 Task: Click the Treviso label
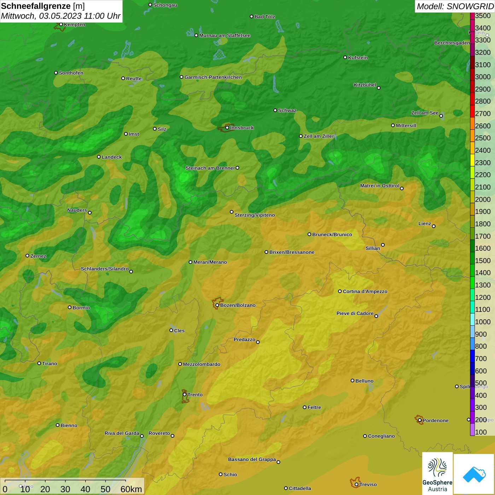click(x=368, y=484)
